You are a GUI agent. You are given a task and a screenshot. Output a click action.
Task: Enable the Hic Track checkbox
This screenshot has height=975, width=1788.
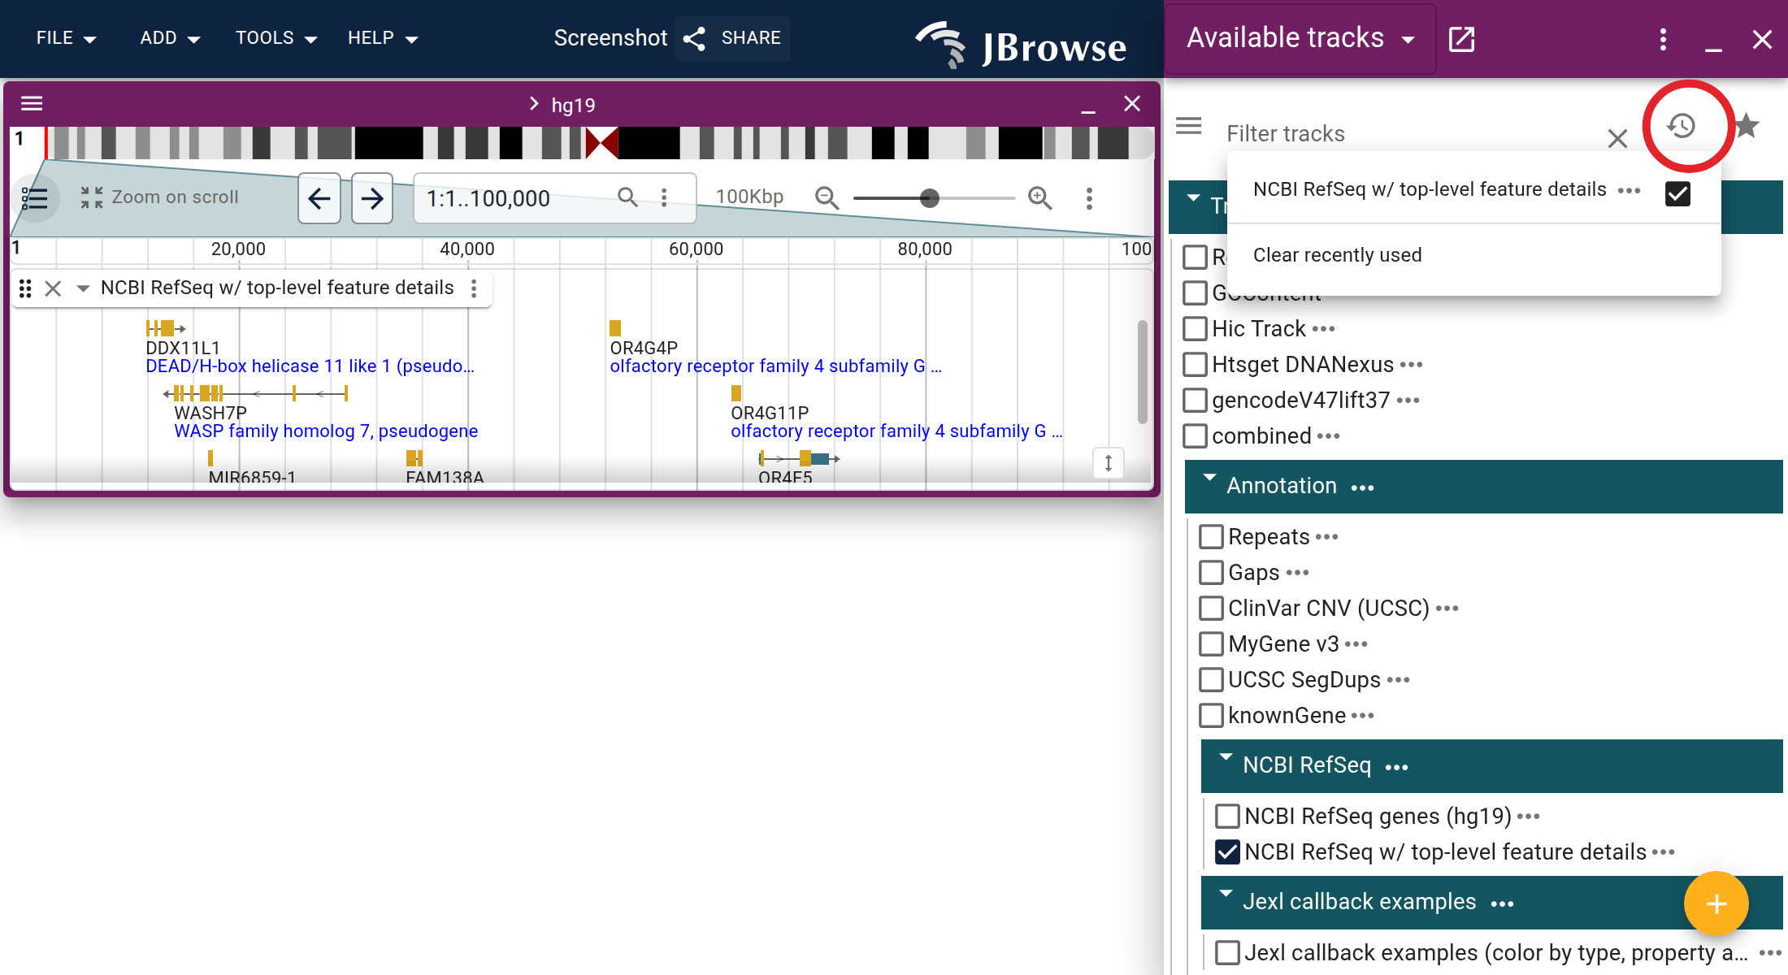[x=1195, y=329]
